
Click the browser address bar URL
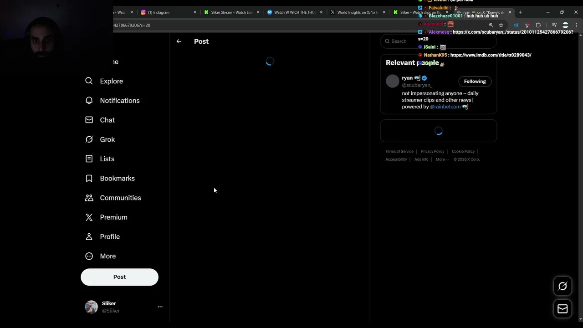(132, 26)
